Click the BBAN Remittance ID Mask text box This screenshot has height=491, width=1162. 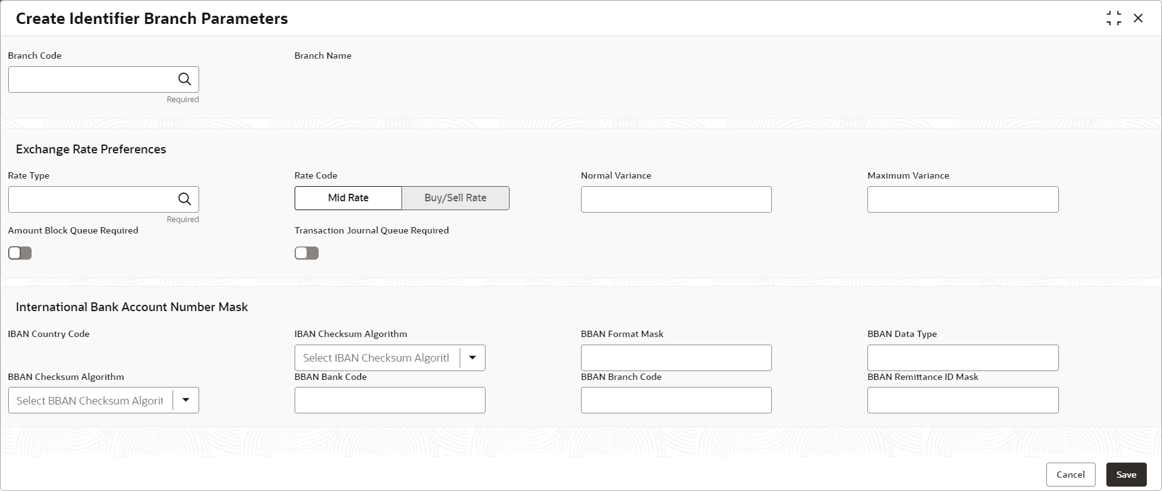point(963,400)
